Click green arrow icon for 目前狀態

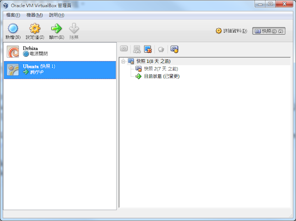click(x=138, y=76)
